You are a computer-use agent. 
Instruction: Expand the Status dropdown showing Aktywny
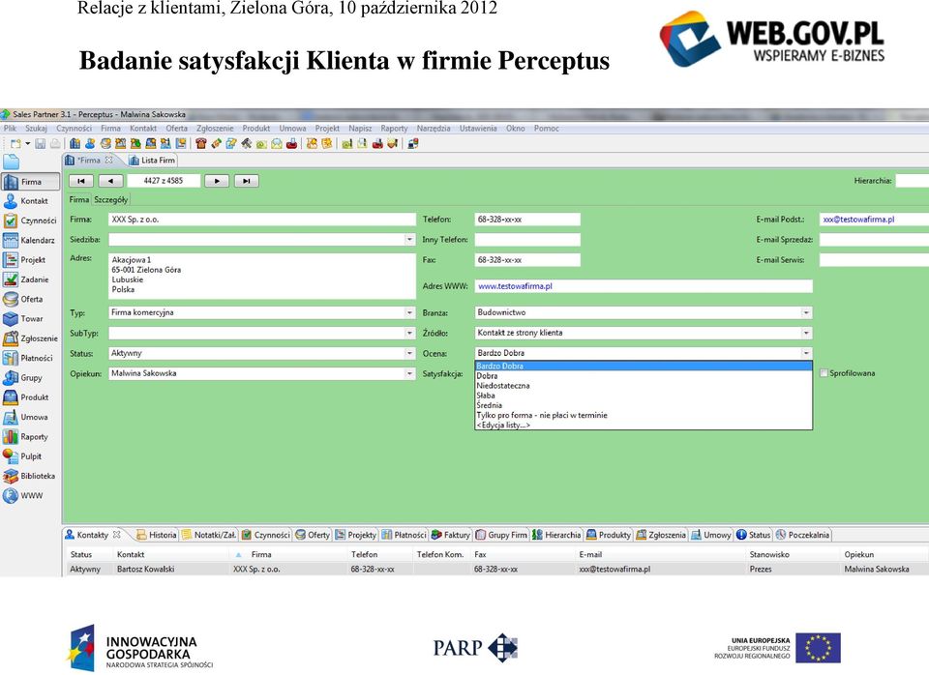tap(409, 354)
